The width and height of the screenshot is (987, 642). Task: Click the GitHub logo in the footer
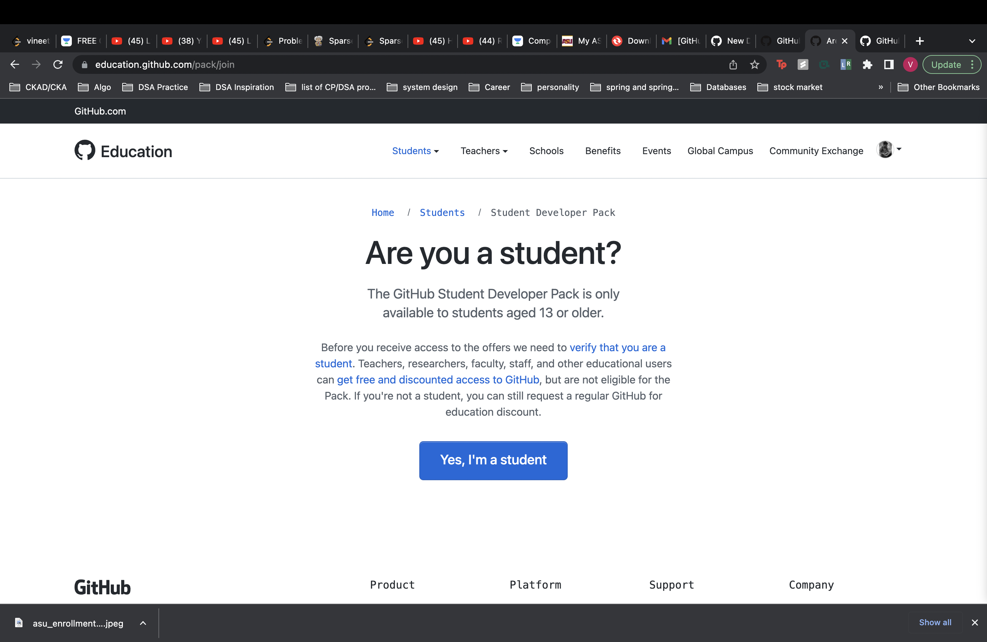tap(102, 587)
